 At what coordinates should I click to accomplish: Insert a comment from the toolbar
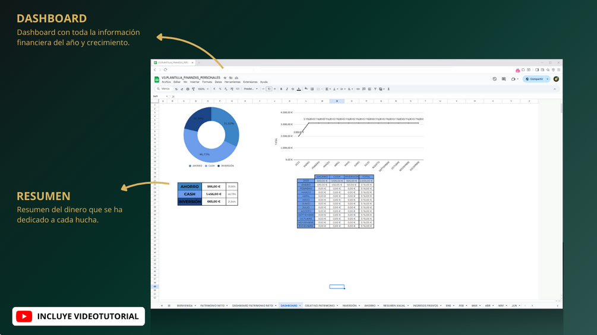coord(364,89)
